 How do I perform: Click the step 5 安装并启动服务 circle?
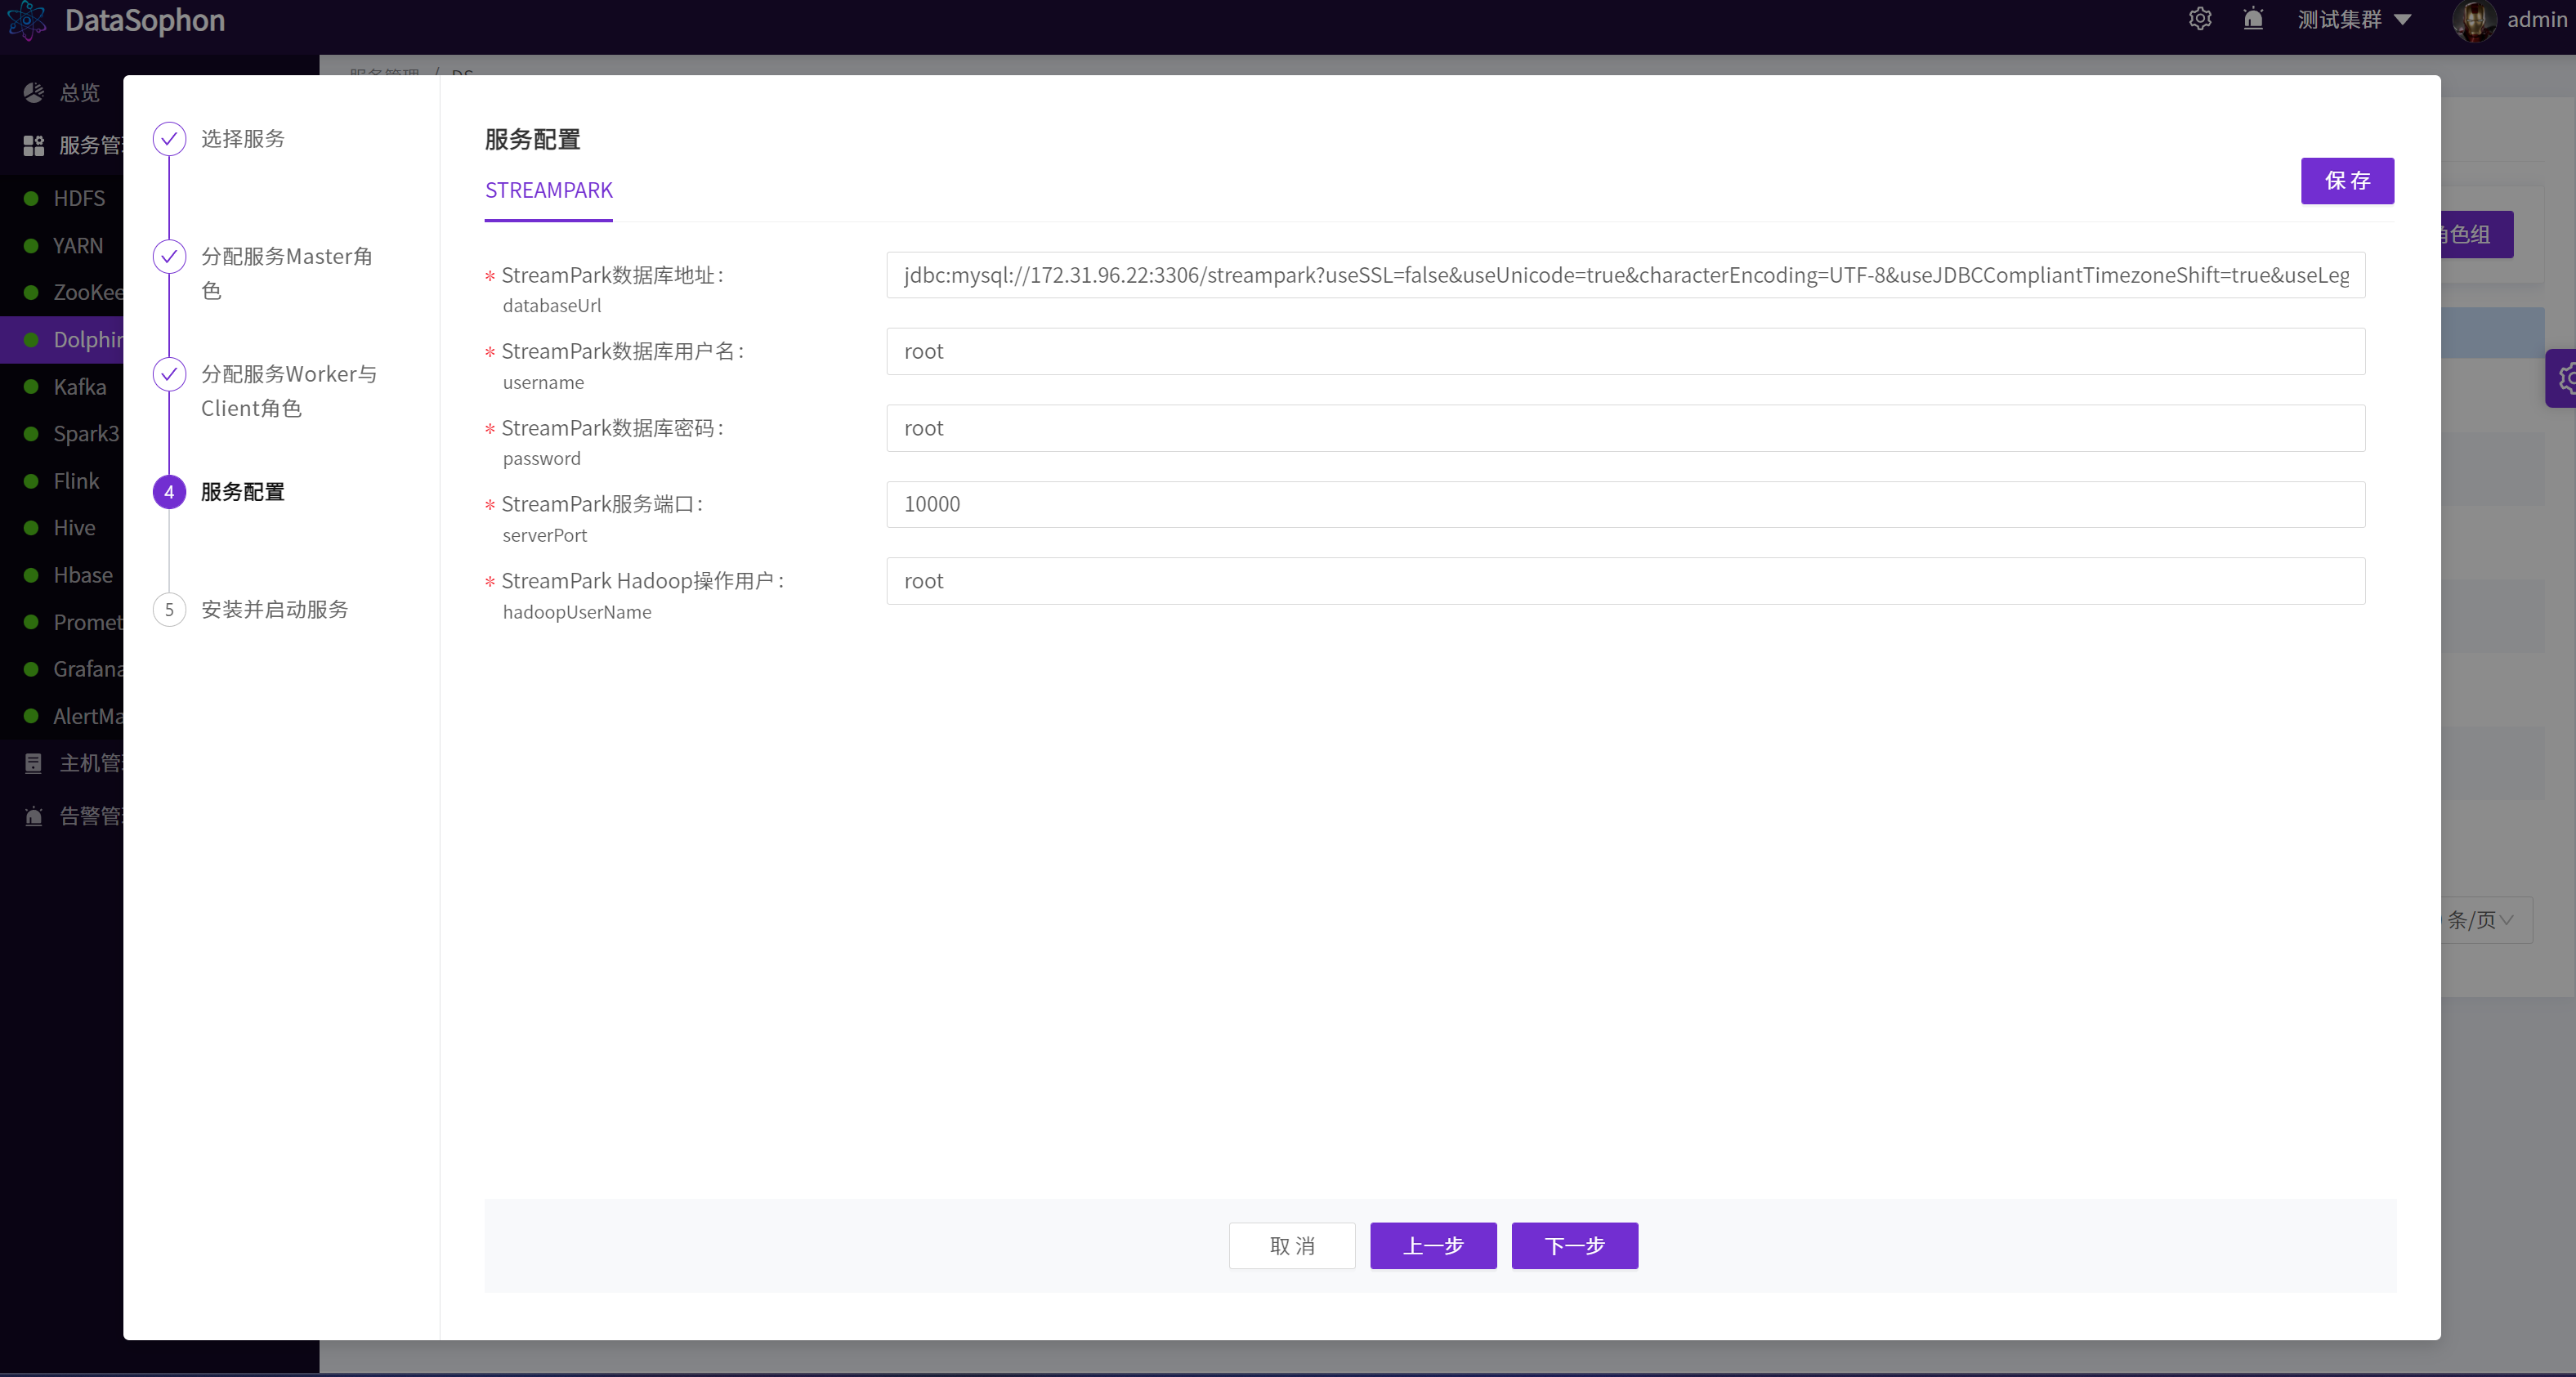[169, 609]
